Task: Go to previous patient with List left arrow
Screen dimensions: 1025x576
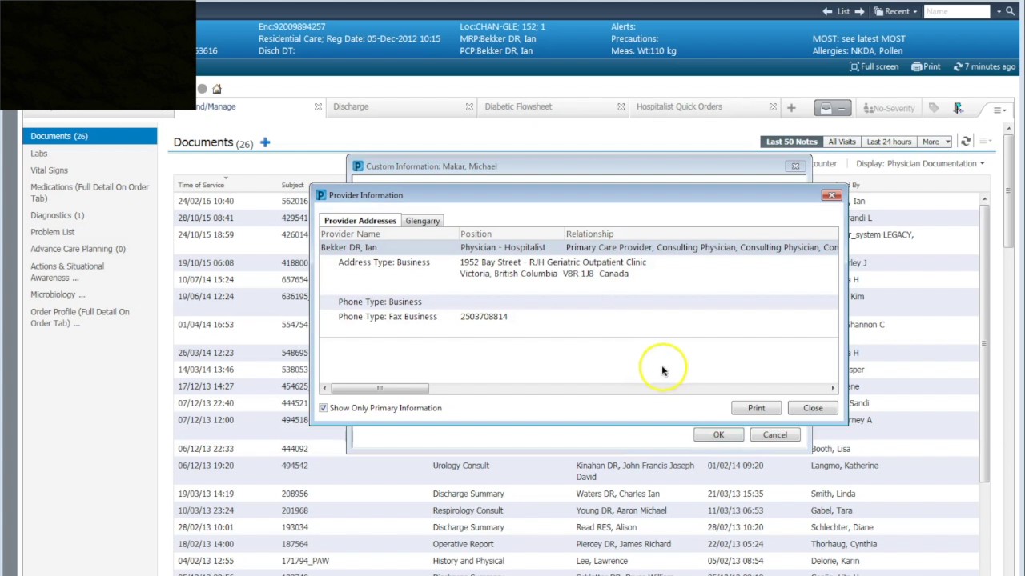Action: click(x=827, y=11)
